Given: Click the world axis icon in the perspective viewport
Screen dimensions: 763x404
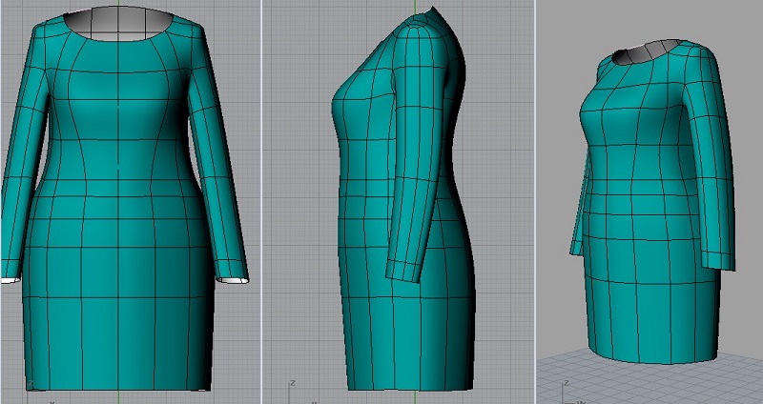Looking at the screenshot, I should tap(573, 392).
